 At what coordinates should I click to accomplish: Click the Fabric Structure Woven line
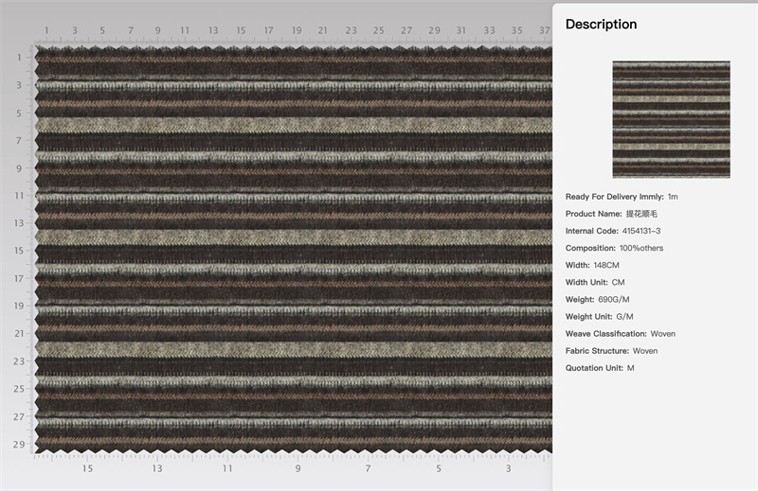tap(611, 351)
